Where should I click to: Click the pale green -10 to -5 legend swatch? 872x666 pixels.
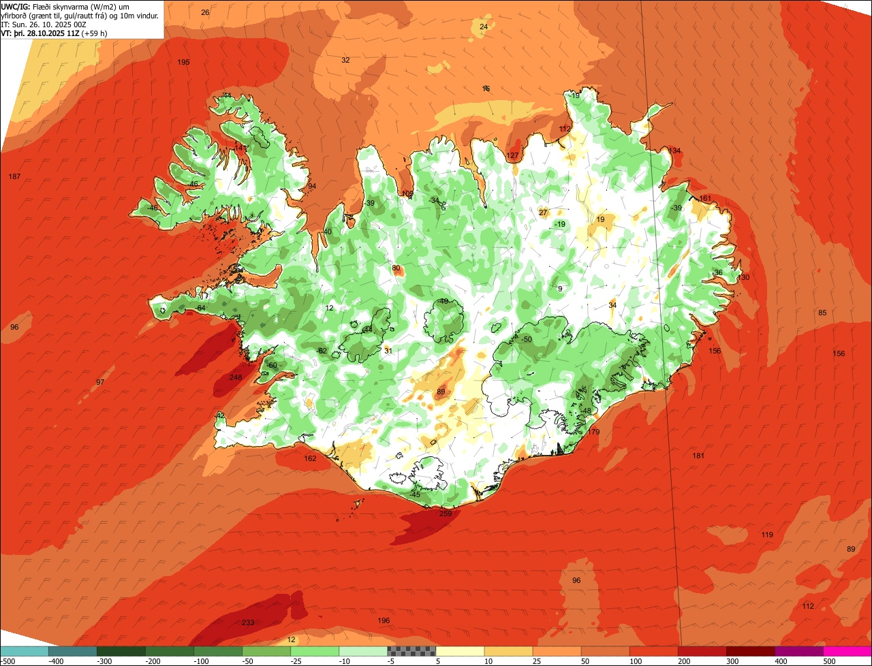[x=363, y=651]
